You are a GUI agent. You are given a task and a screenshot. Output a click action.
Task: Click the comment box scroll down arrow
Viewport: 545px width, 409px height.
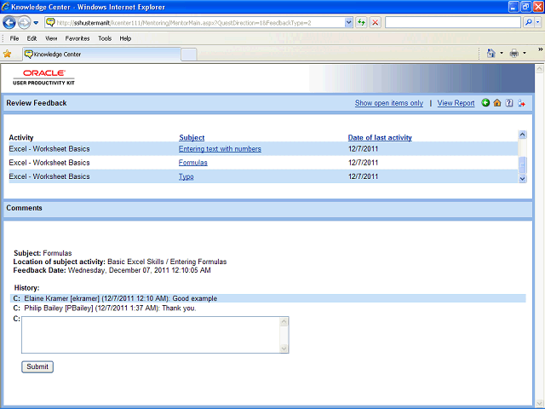click(x=284, y=349)
